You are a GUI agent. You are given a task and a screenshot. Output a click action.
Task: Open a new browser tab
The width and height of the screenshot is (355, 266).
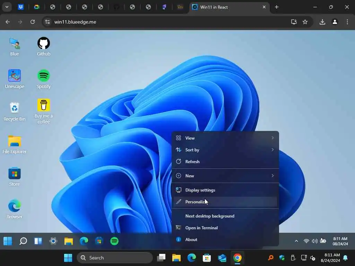pos(276,7)
